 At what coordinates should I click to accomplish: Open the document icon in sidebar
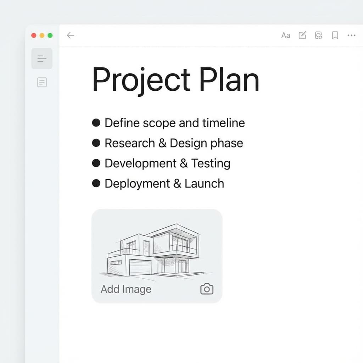tap(42, 82)
